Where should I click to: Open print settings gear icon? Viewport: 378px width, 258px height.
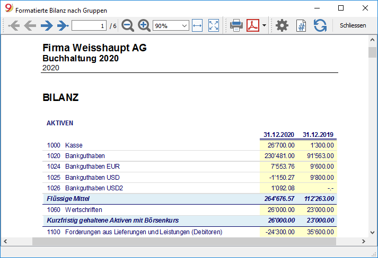tap(282, 25)
